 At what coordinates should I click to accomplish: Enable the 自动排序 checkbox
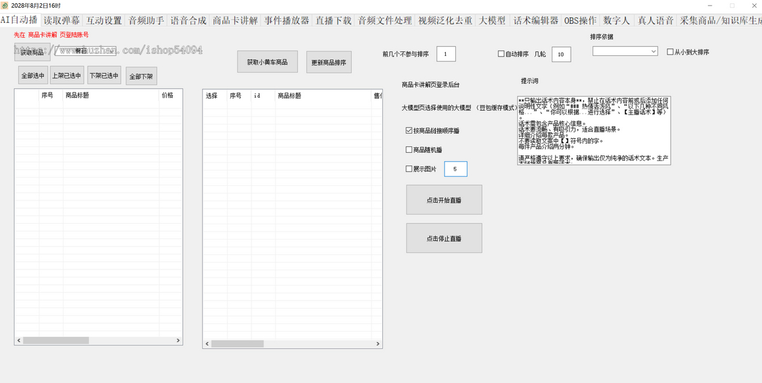point(501,55)
